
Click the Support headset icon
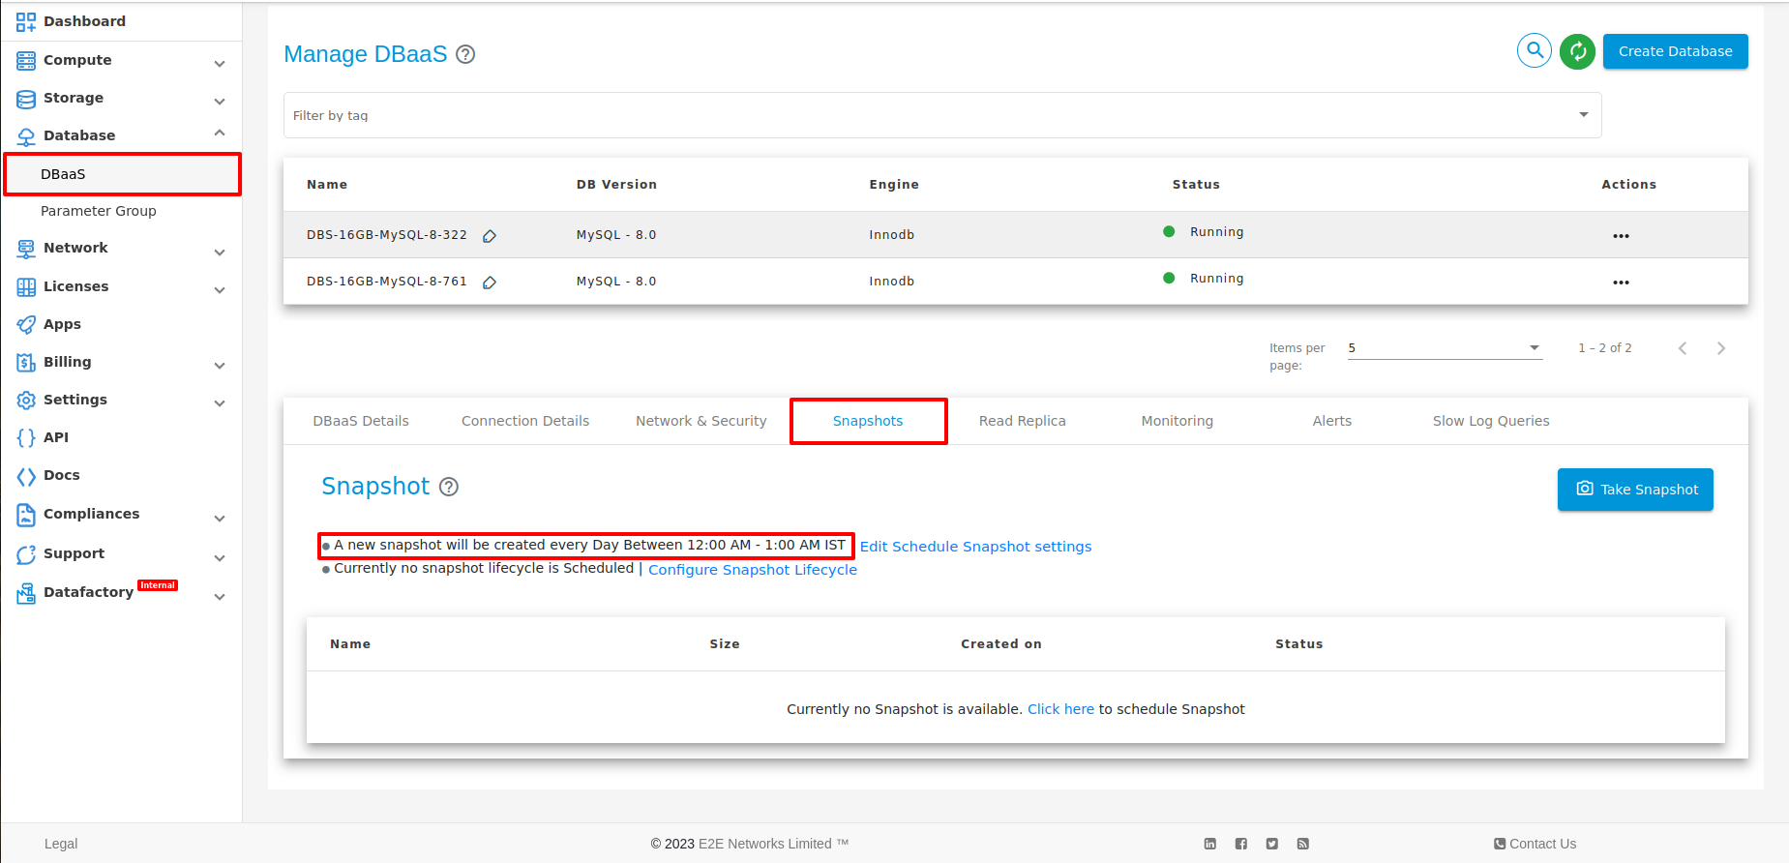[26, 554]
